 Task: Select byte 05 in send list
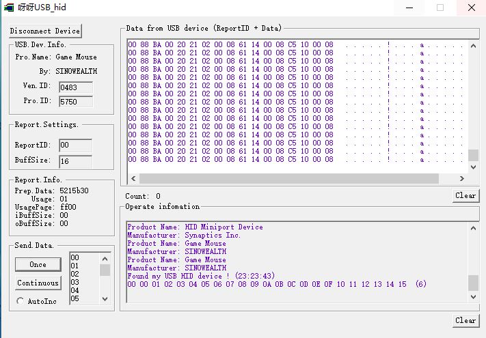click(x=75, y=298)
